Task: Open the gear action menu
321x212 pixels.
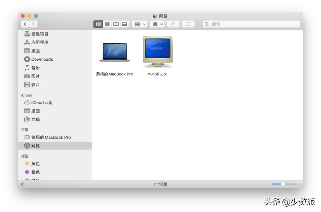Action: [x=157, y=24]
